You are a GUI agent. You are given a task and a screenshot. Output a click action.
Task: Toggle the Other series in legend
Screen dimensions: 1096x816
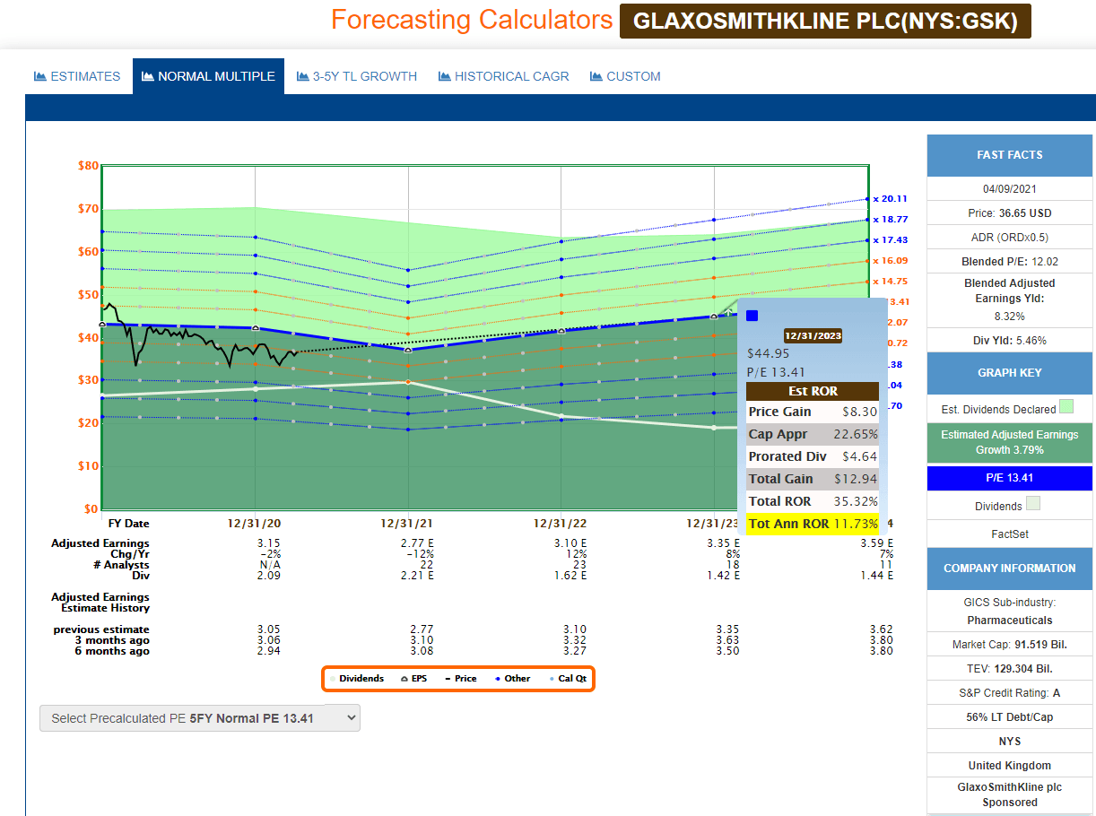coord(512,679)
